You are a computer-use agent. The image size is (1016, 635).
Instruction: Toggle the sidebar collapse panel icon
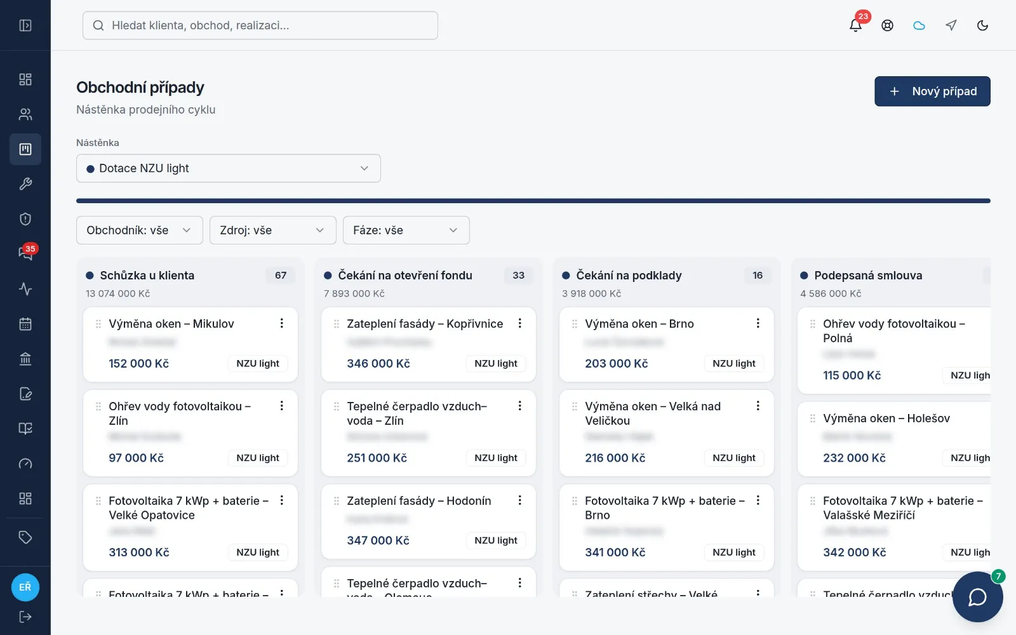click(25, 25)
